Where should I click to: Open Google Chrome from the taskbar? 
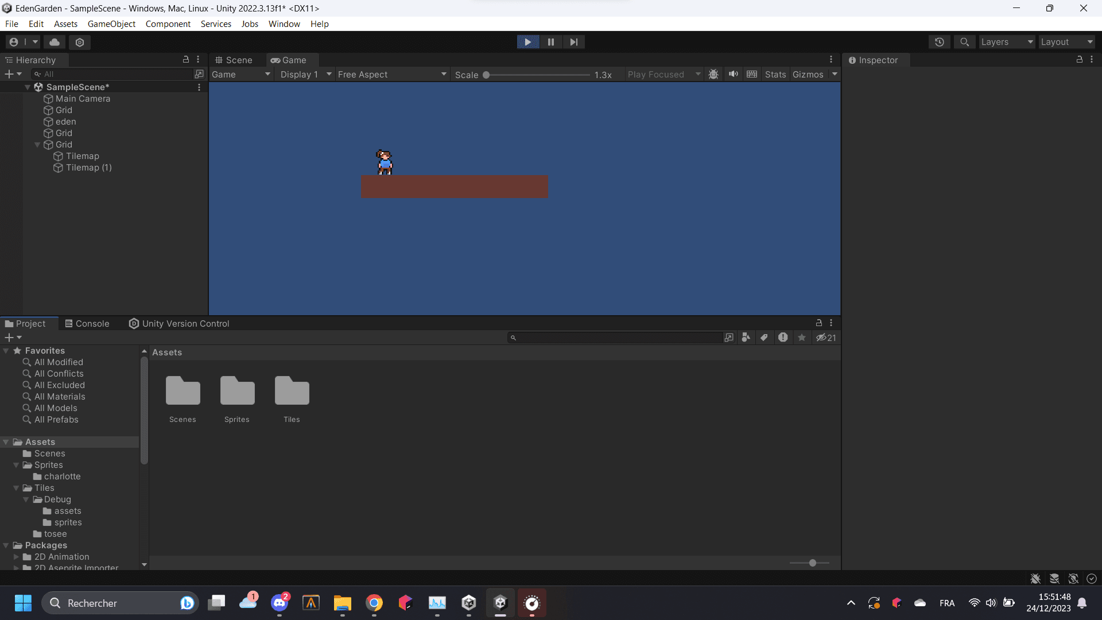(x=374, y=603)
